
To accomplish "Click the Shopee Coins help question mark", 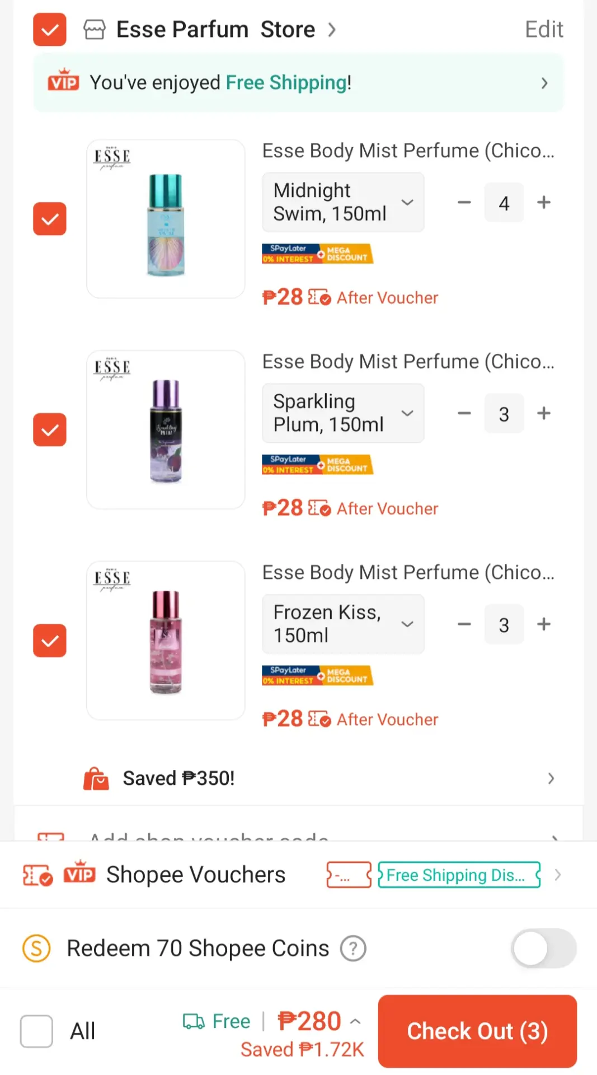I will [x=354, y=949].
